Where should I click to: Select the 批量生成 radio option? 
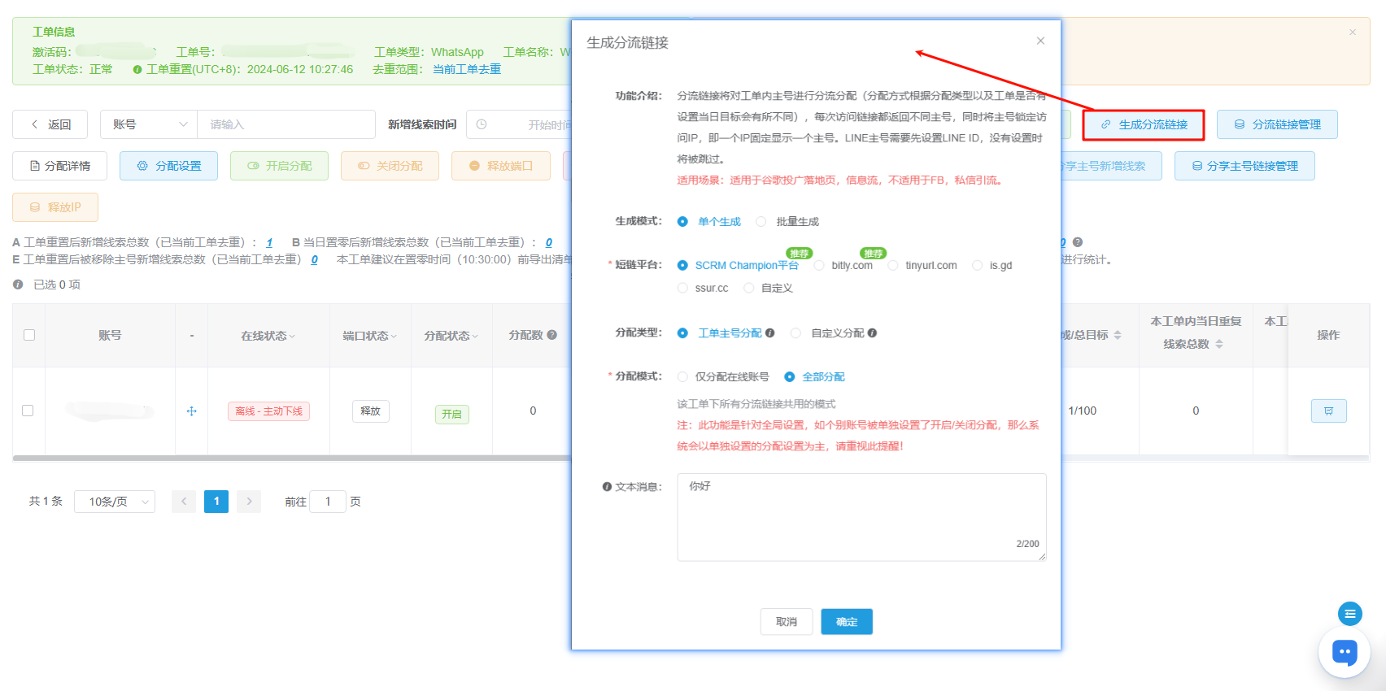[x=761, y=222]
